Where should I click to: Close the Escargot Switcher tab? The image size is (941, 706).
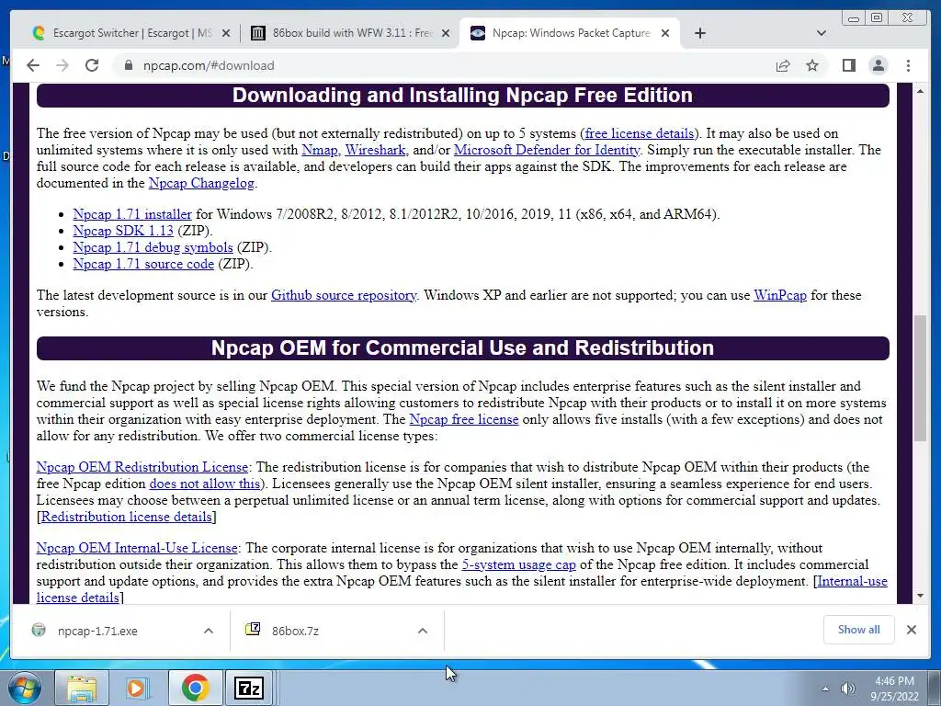click(x=226, y=33)
